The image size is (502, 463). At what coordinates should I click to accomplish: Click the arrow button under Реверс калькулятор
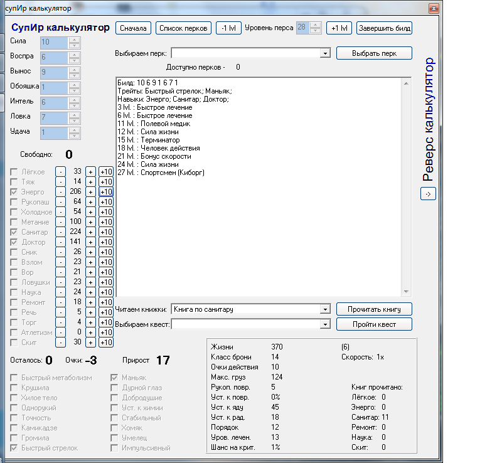tap(428, 194)
